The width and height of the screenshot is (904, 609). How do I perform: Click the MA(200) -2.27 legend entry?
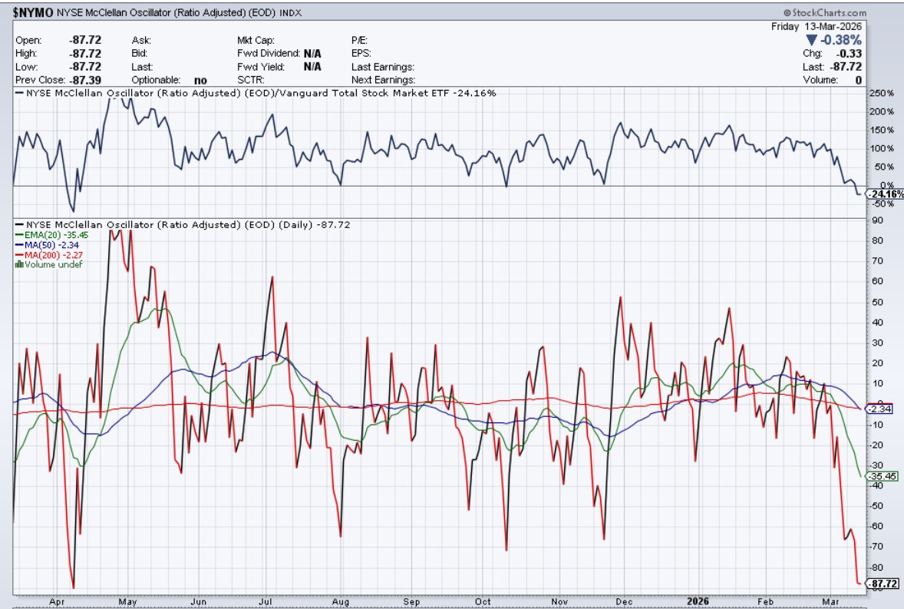click(x=50, y=254)
